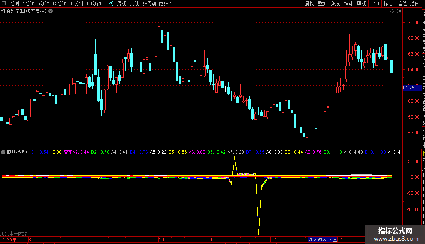Viewport: 425px width, 244px height.
Task: Click month 12 on the time axis
Action: coord(273,239)
